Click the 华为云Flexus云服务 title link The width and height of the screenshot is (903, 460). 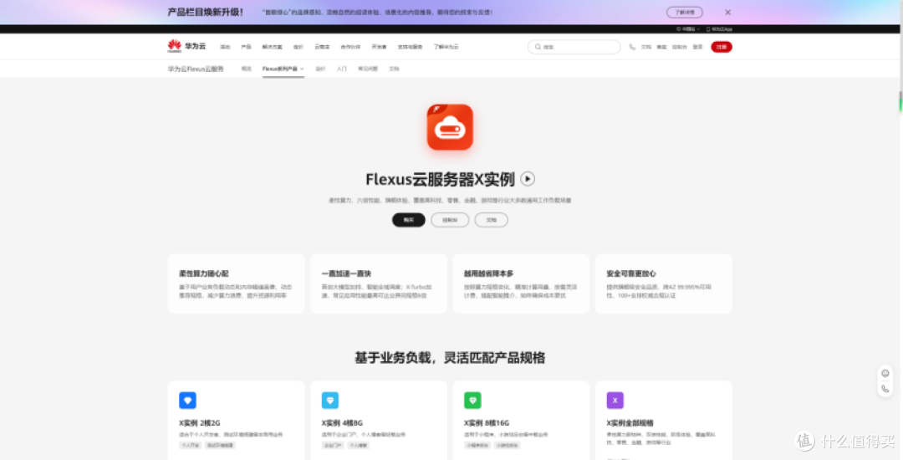[196, 69]
